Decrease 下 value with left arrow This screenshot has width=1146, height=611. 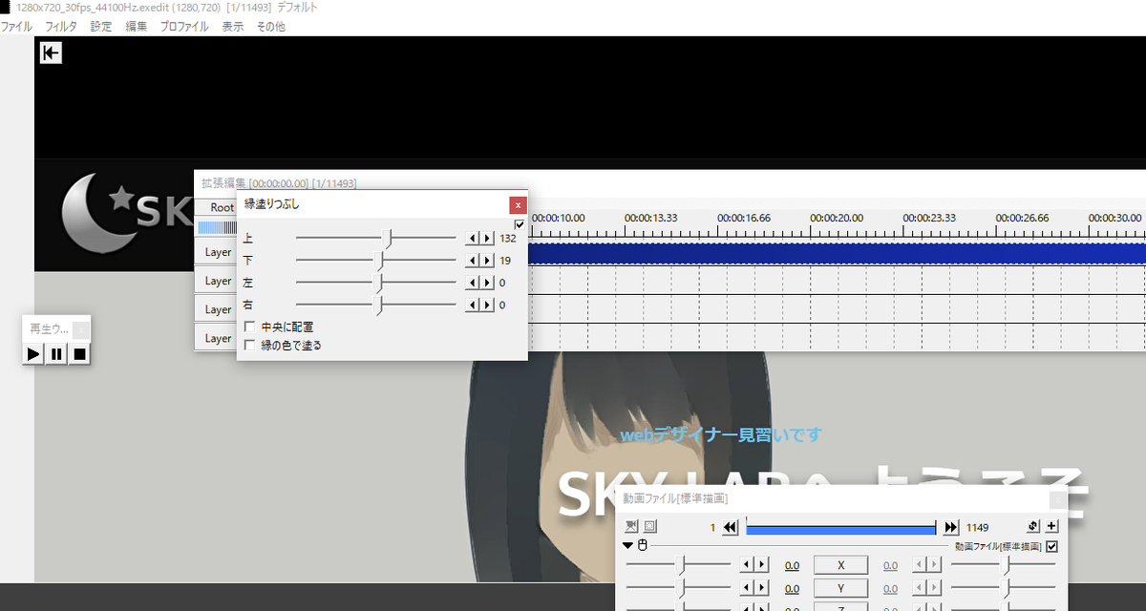tap(471, 260)
